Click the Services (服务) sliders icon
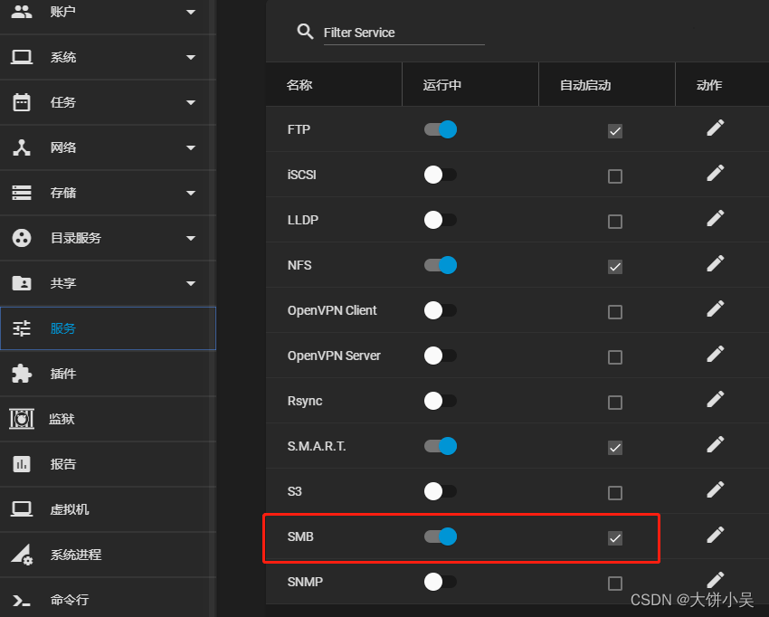The width and height of the screenshot is (769, 617). [22, 328]
